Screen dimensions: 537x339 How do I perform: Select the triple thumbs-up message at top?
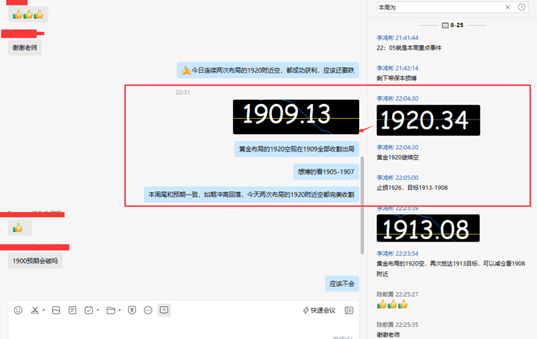click(28, 14)
